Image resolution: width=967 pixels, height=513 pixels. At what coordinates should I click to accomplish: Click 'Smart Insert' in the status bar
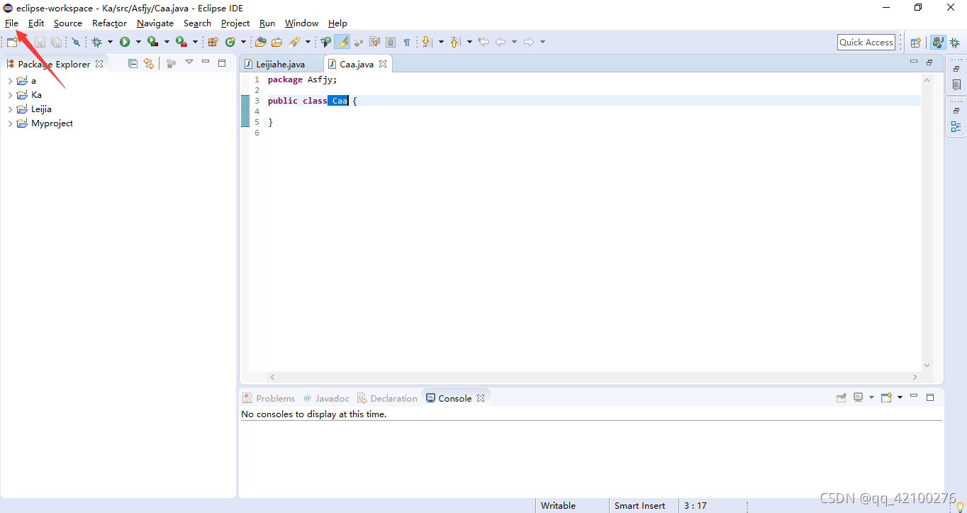coord(639,506)
